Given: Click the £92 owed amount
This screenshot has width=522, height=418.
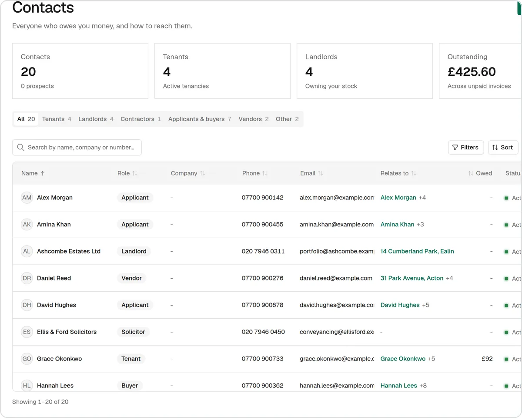Looking at the screenshot, I should click(487, 359).
